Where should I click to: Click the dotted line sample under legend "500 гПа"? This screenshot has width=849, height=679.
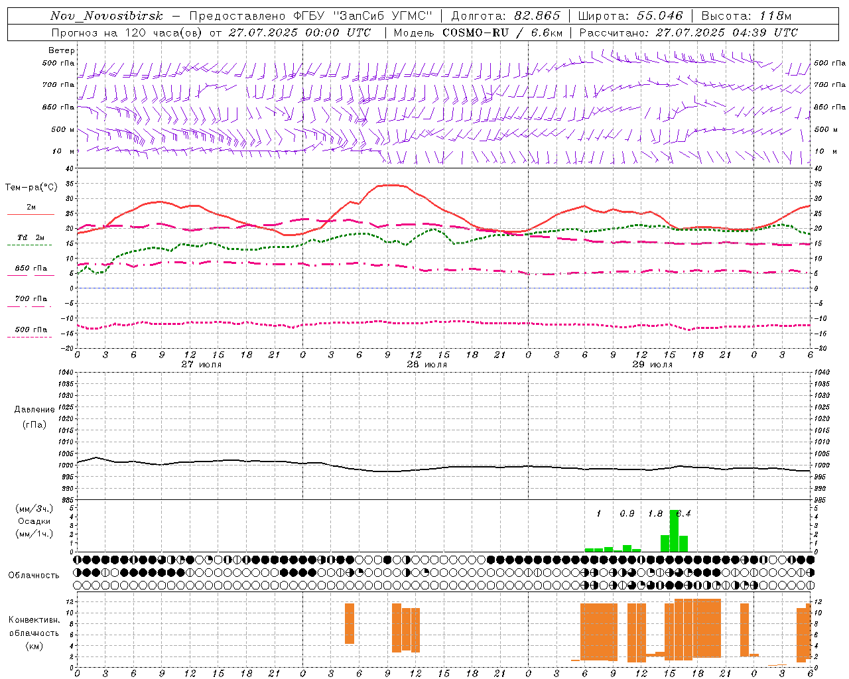pos(30,337)
